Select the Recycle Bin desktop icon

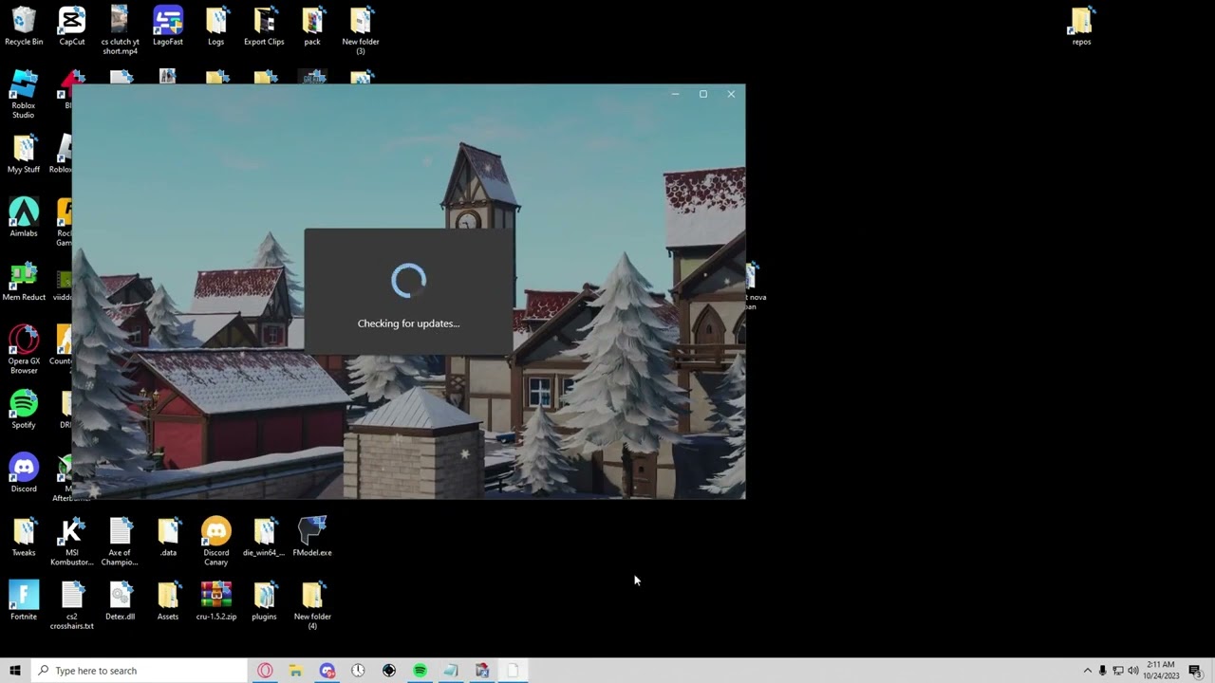(x=24, y=27)
